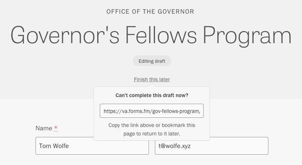Click the Finish this later link
Screen dimensions: 302x165
coord(152,79)
